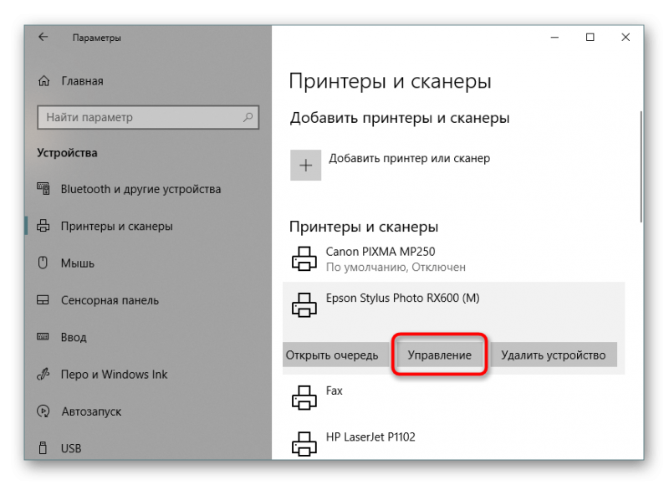Maximize the Параметры window
Viewport: 669px width, 485px height.
click(x=590, y=38)
